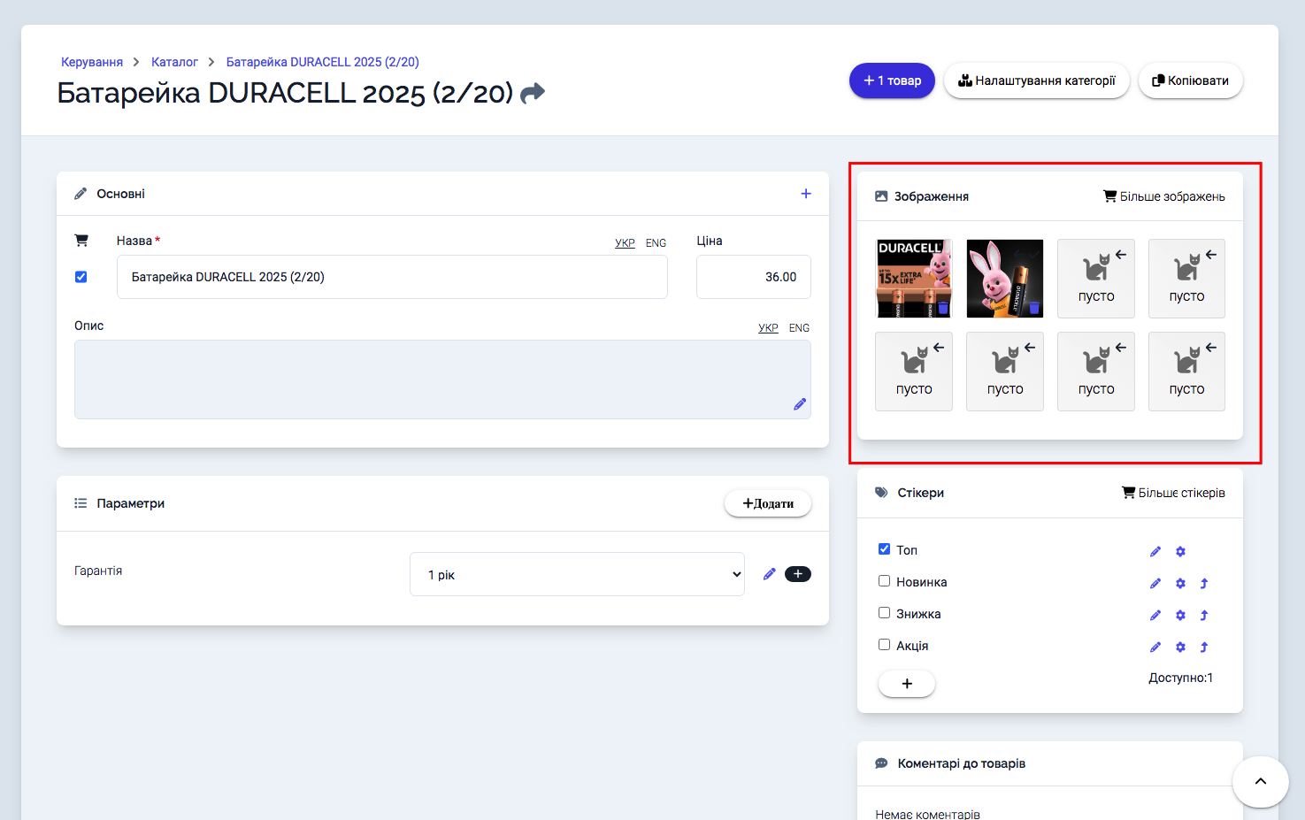Go to Каталог breadcrumb

coord(174,62)
